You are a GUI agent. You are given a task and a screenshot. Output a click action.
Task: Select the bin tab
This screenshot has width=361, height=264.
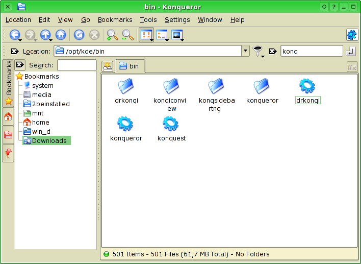(130, 66)
